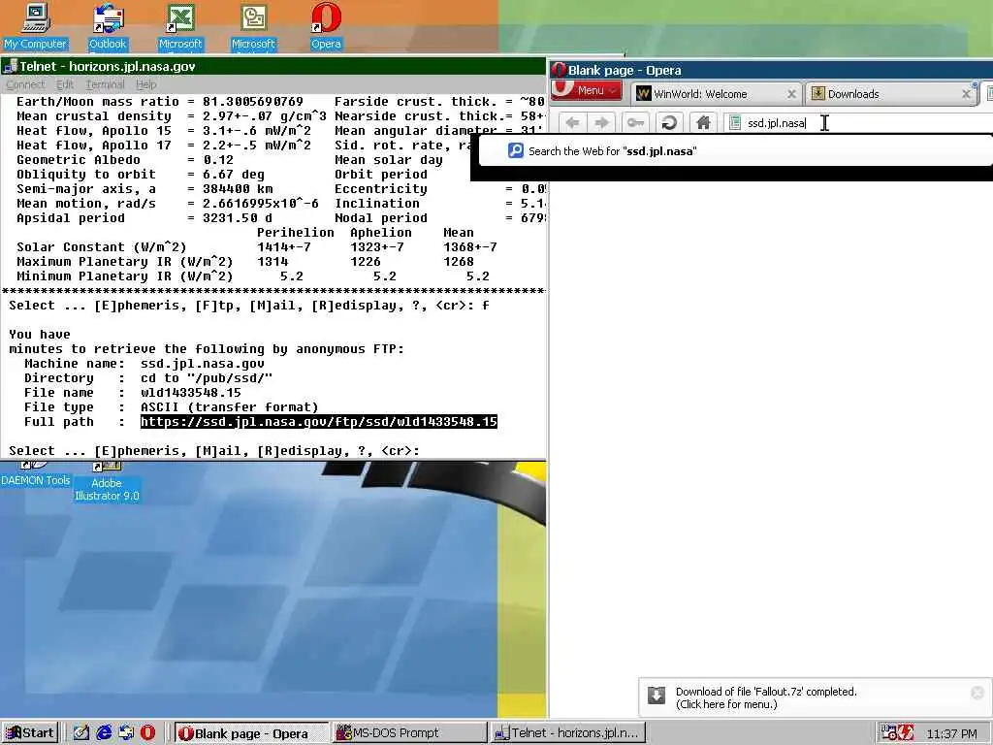Screen dimensions: 993x745
Task: Open the Adobe Illustrator 9.0 shortcut
Action: (x=107, y=483)
